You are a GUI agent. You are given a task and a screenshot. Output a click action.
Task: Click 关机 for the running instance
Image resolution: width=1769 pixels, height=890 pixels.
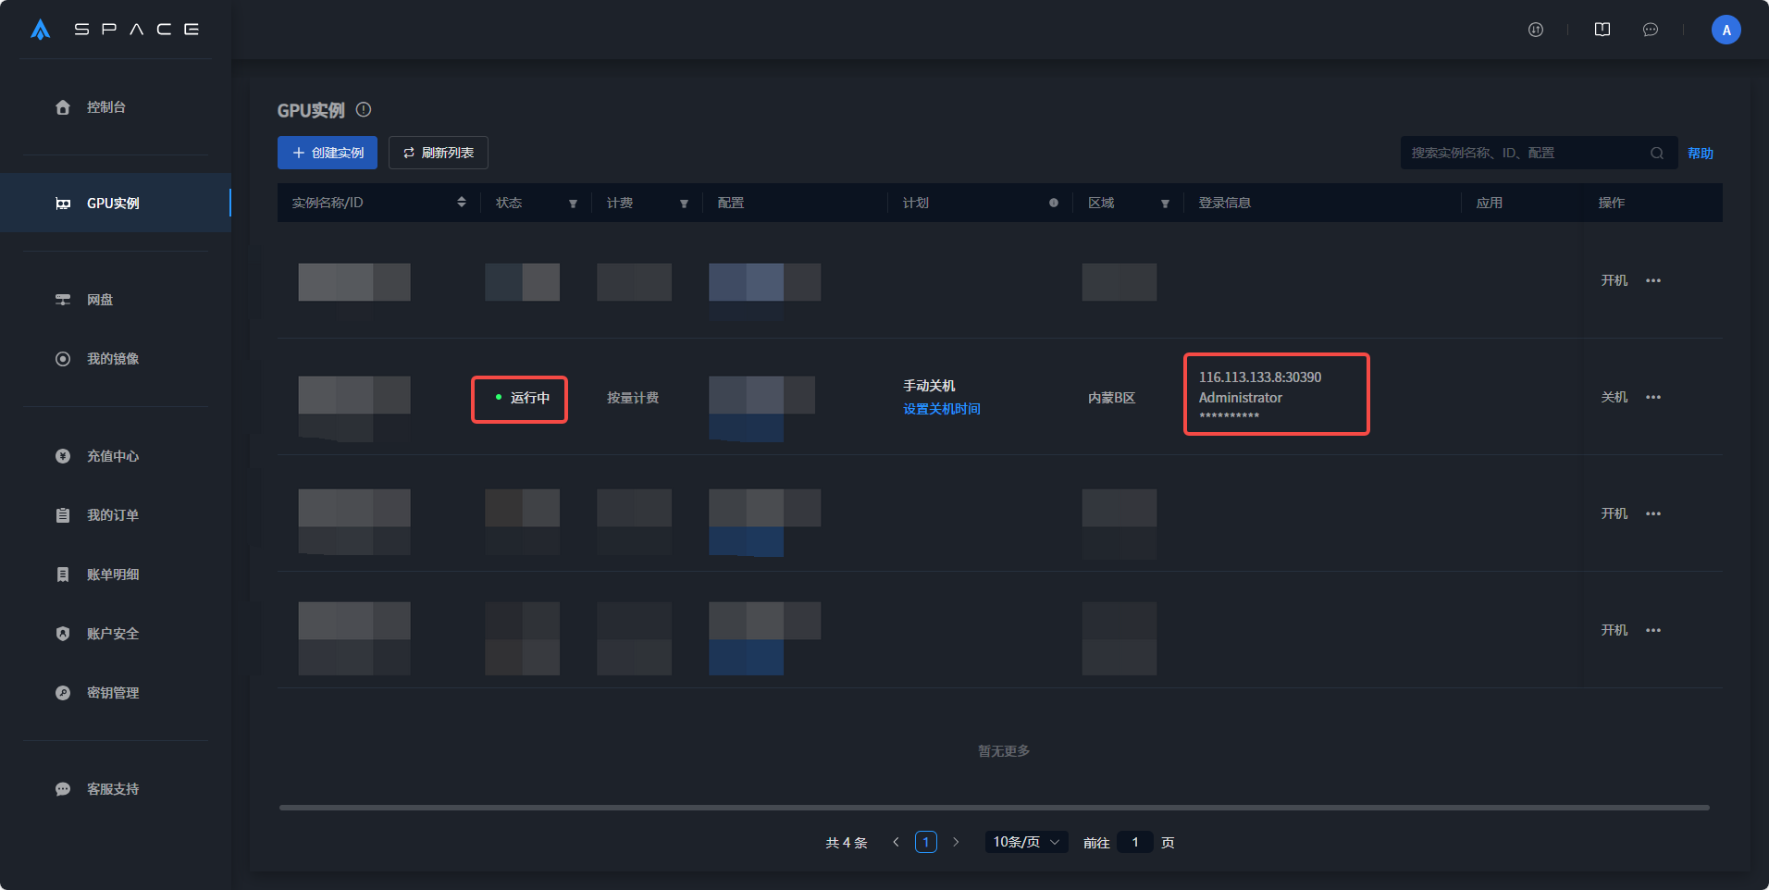pos(1614,398)
